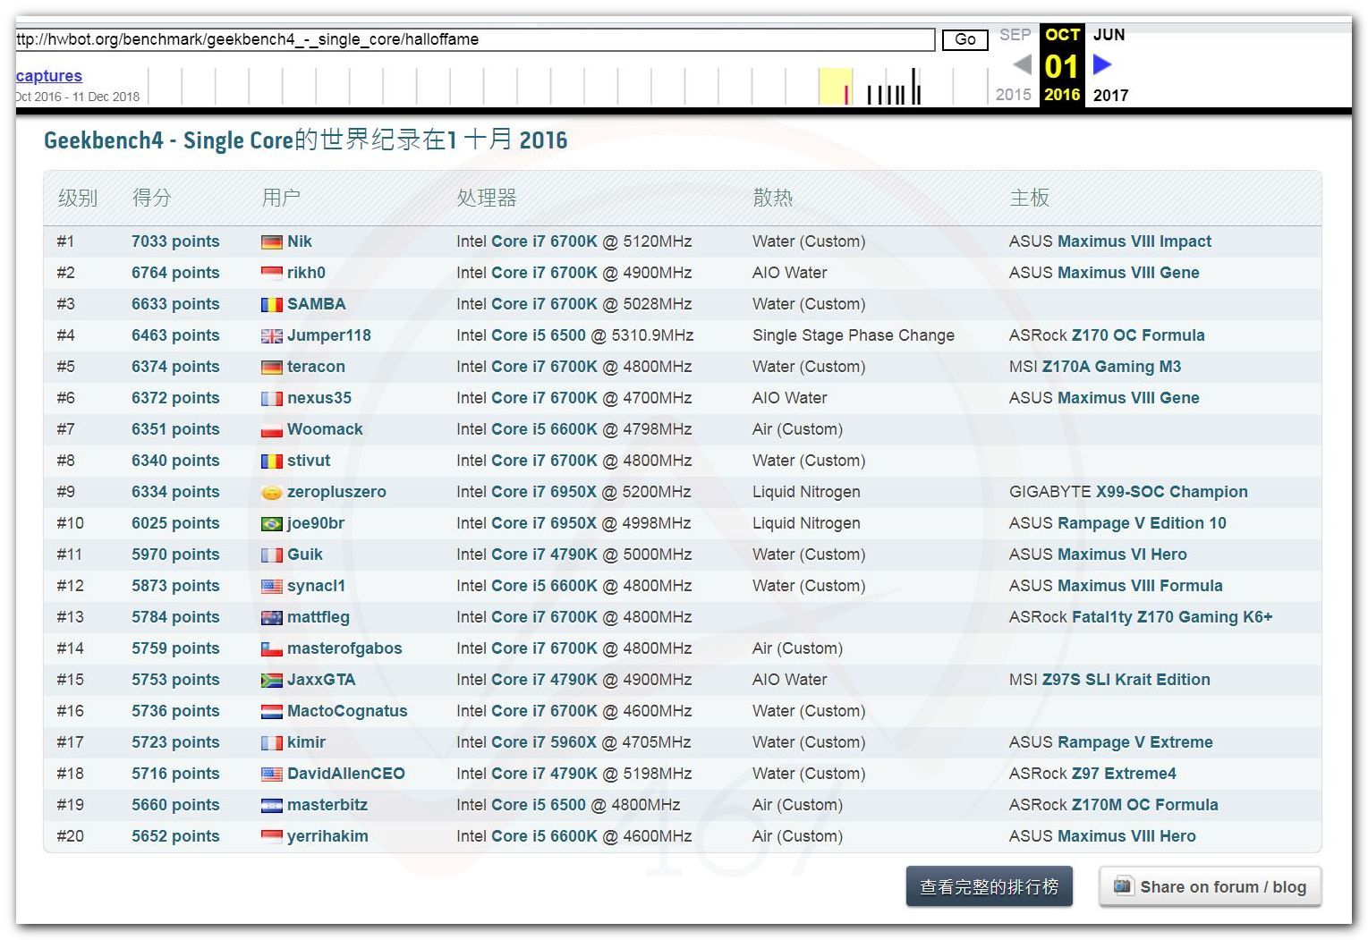Click the 查看完整的排行榜 button
The width and height of the screenshot is (1368, 940).
[989, 886]
